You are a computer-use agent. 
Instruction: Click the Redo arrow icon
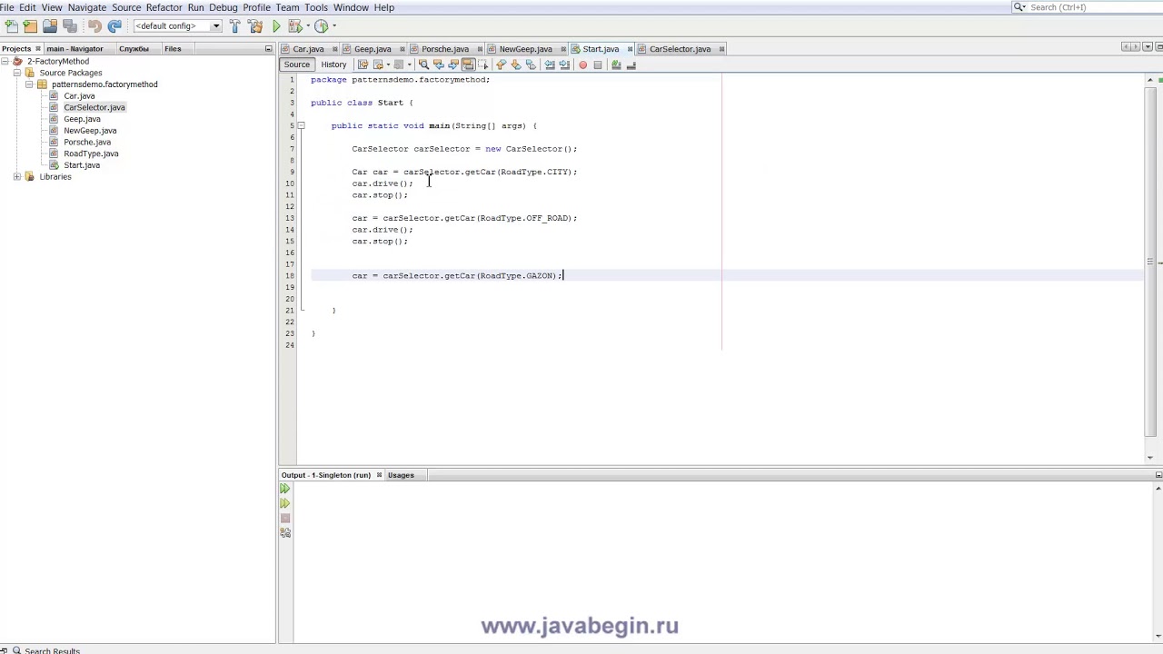tap(114, 26)
